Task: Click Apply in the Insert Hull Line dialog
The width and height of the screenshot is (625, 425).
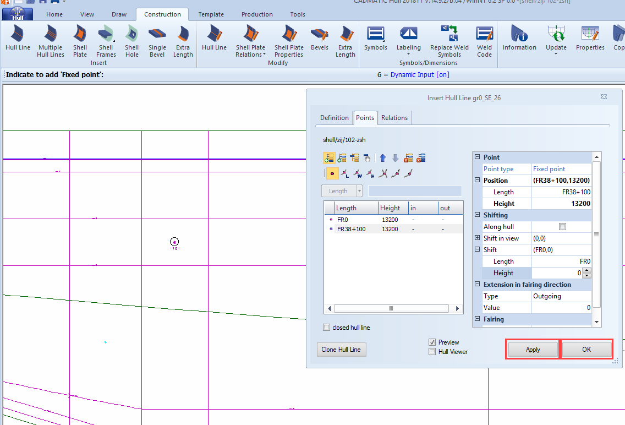Action: tap(531, 349)
